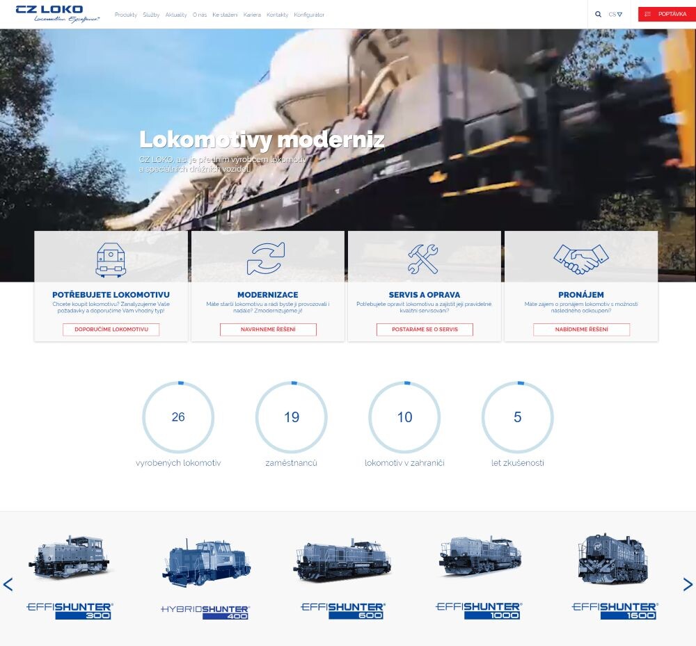This screenshot has width=696, height=646.
Task: Click the red Poptávka button
Action: pyautogui.click(x=666, y=14)
